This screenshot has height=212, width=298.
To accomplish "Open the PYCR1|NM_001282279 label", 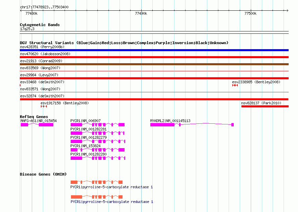I will coord(88,138).
